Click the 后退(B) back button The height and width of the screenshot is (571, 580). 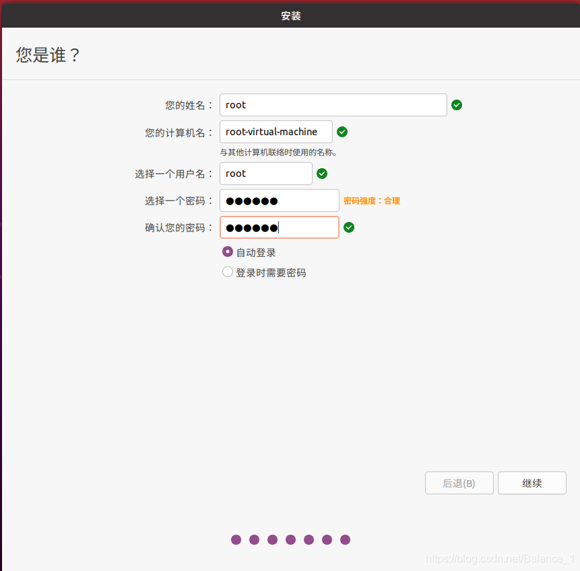pos(459,482)
